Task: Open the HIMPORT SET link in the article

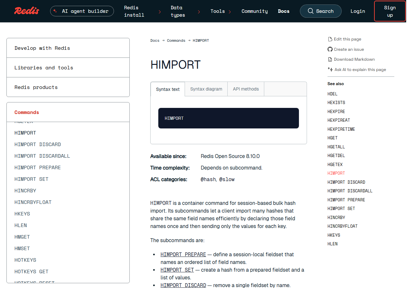Action: point(177,270)
